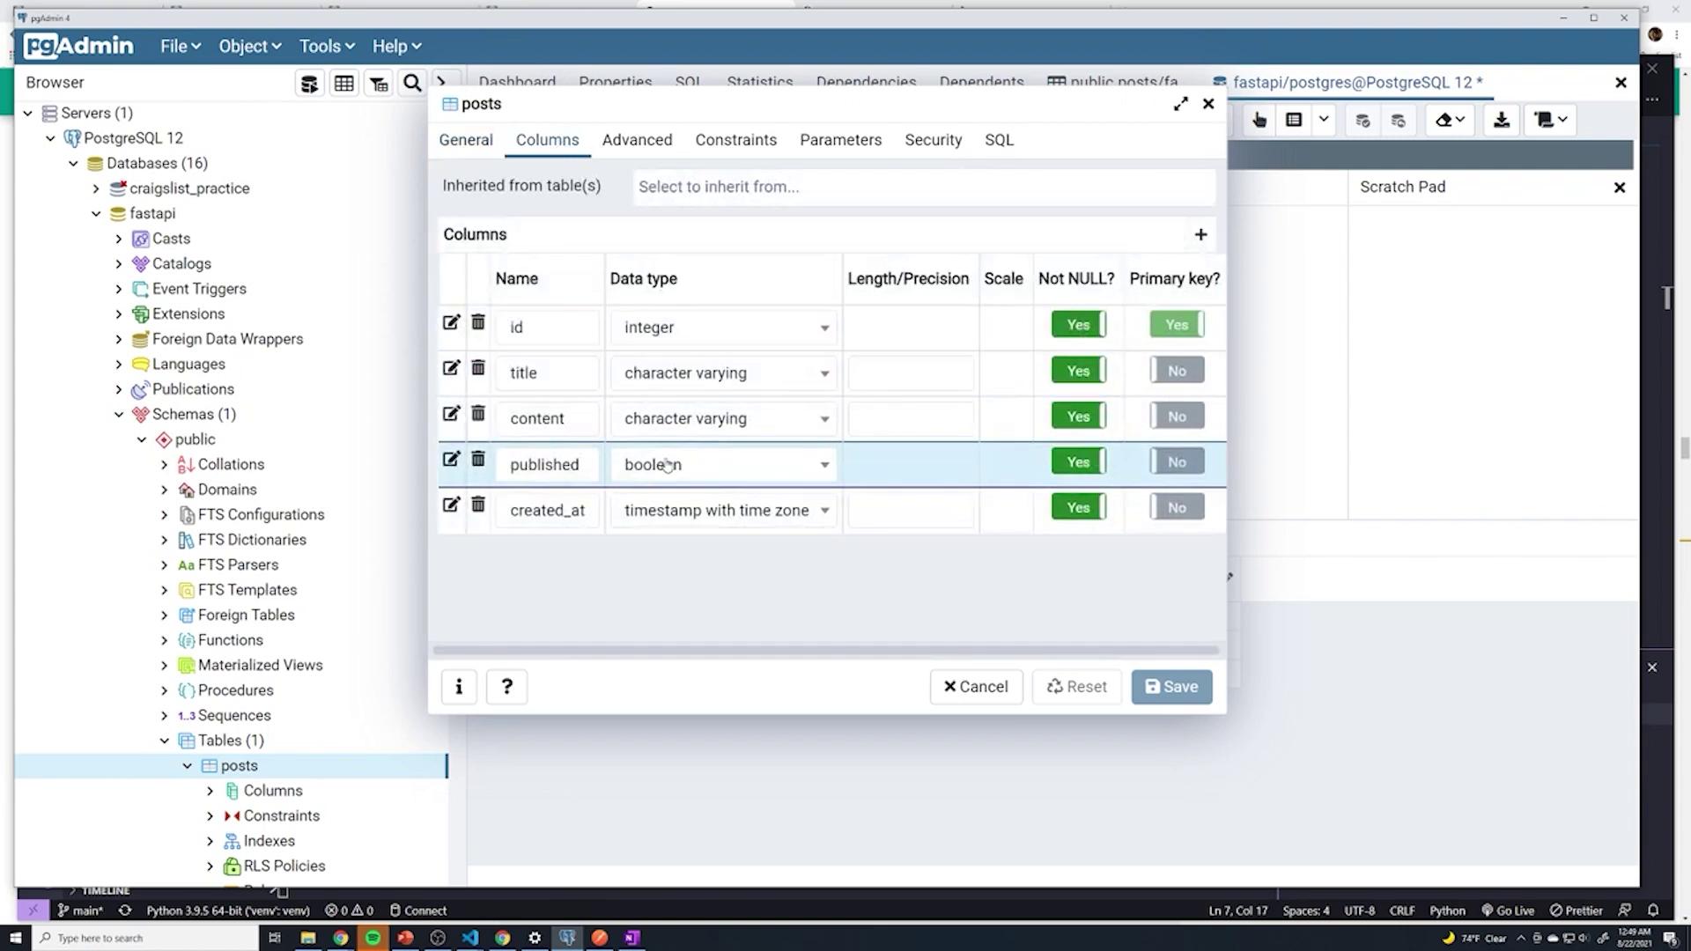The width and height of the screenshot is (1691, 951).
Task: Switch to the Constraints tab in the posts dialog
Action: tap(735, 140)
